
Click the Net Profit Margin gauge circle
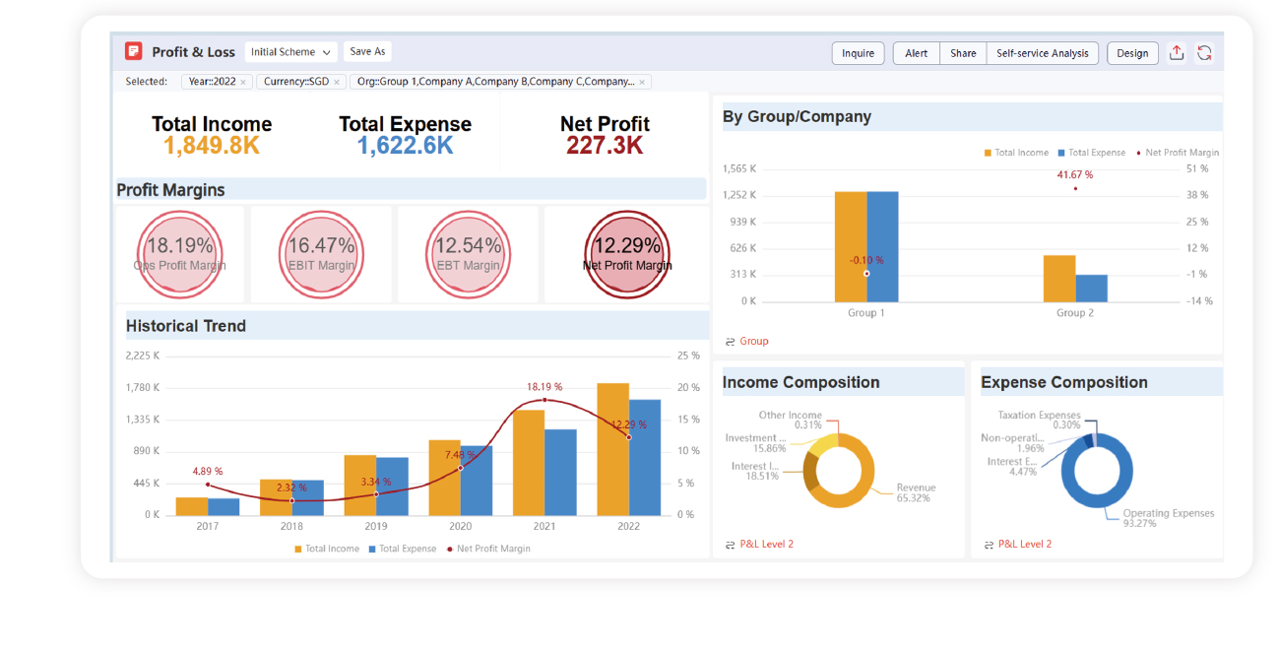pyautogui.click(x=626, y=254)
